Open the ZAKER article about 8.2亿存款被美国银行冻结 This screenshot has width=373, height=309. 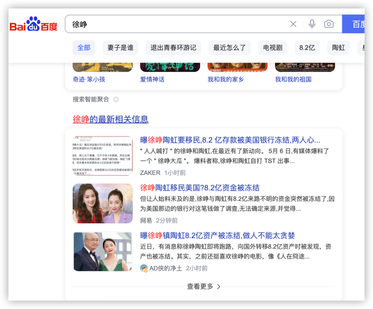(230, 140)
